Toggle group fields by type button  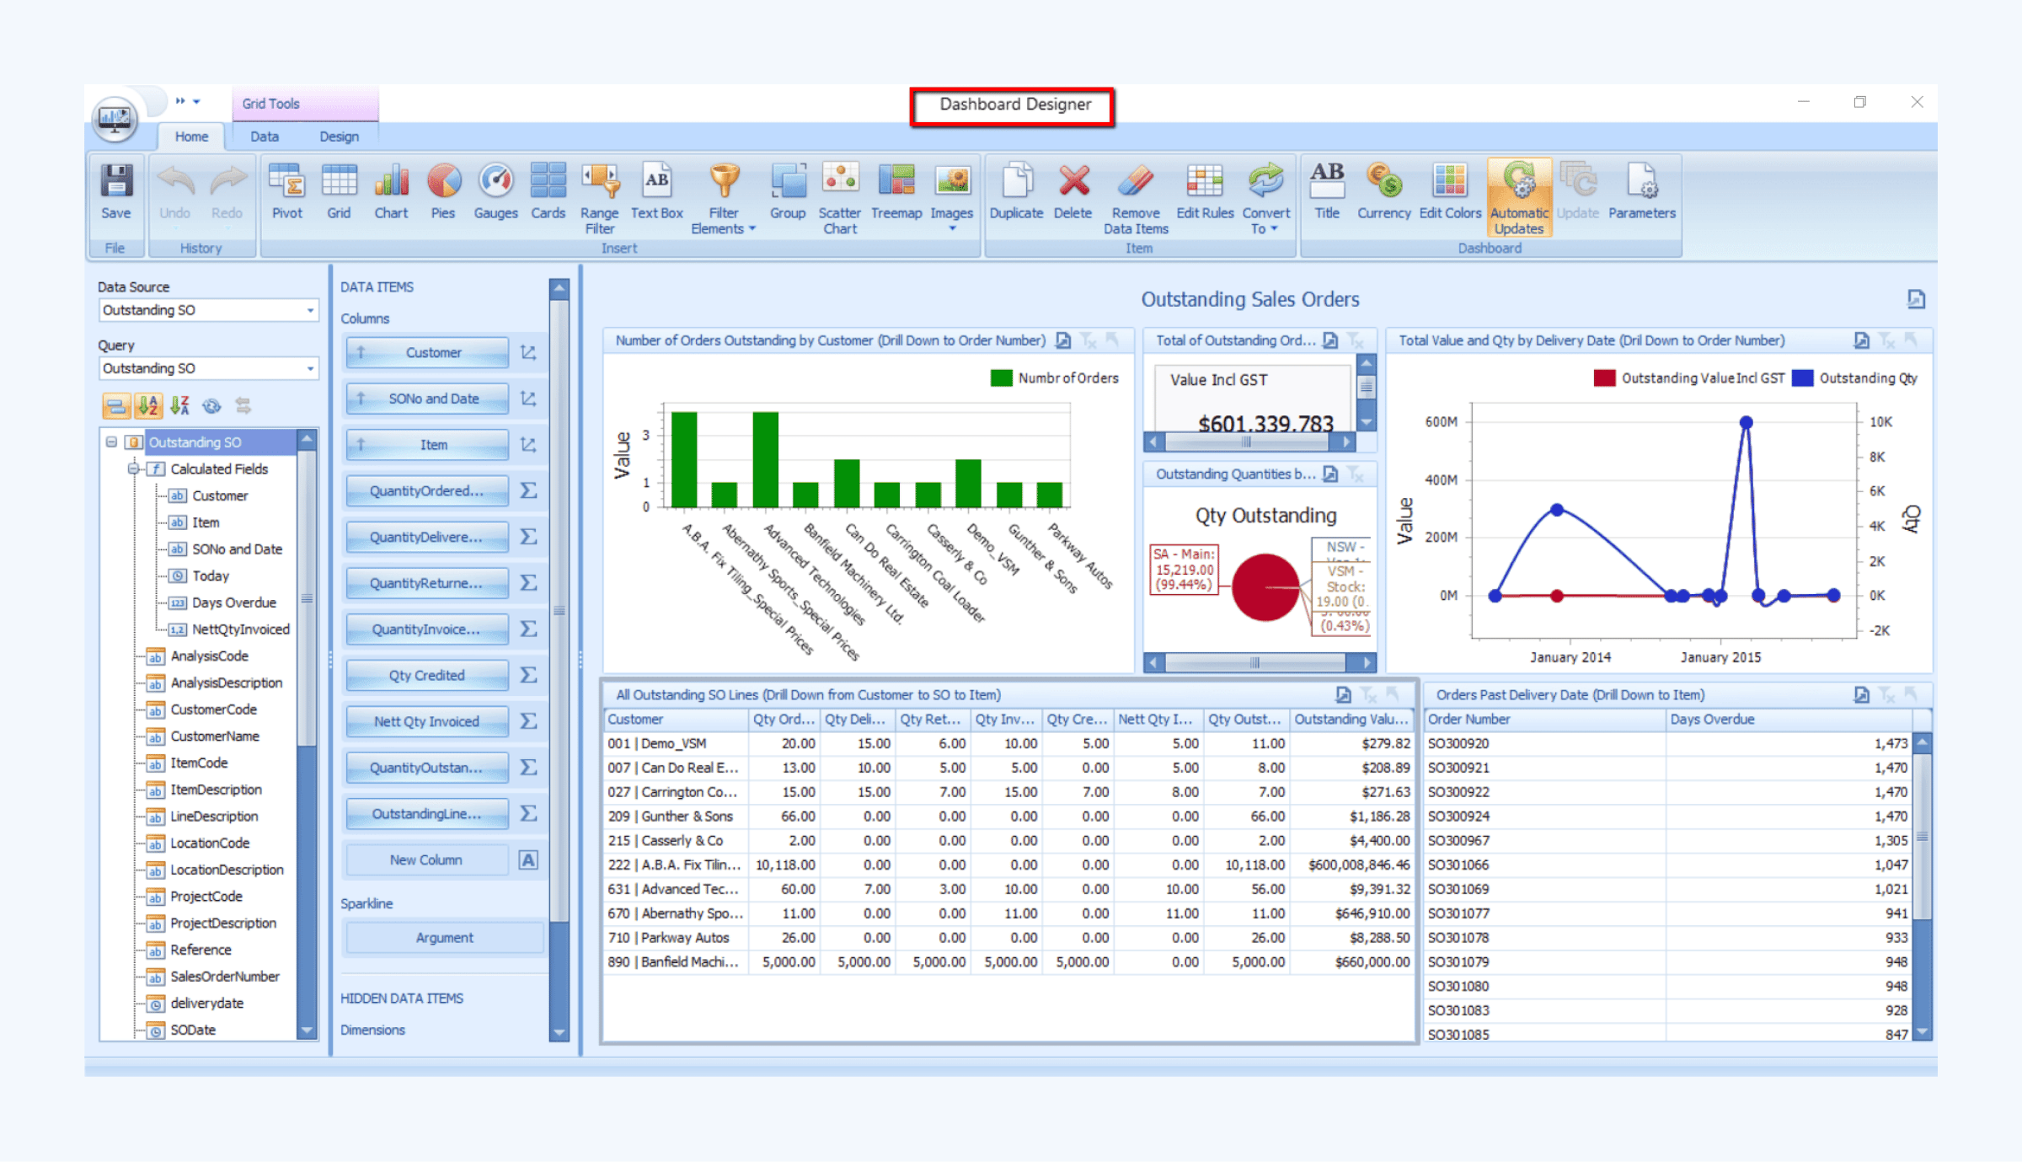pos(116,406)
